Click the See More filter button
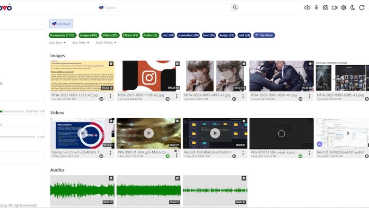This screenshot has height=208, width=369. [264, 35]
